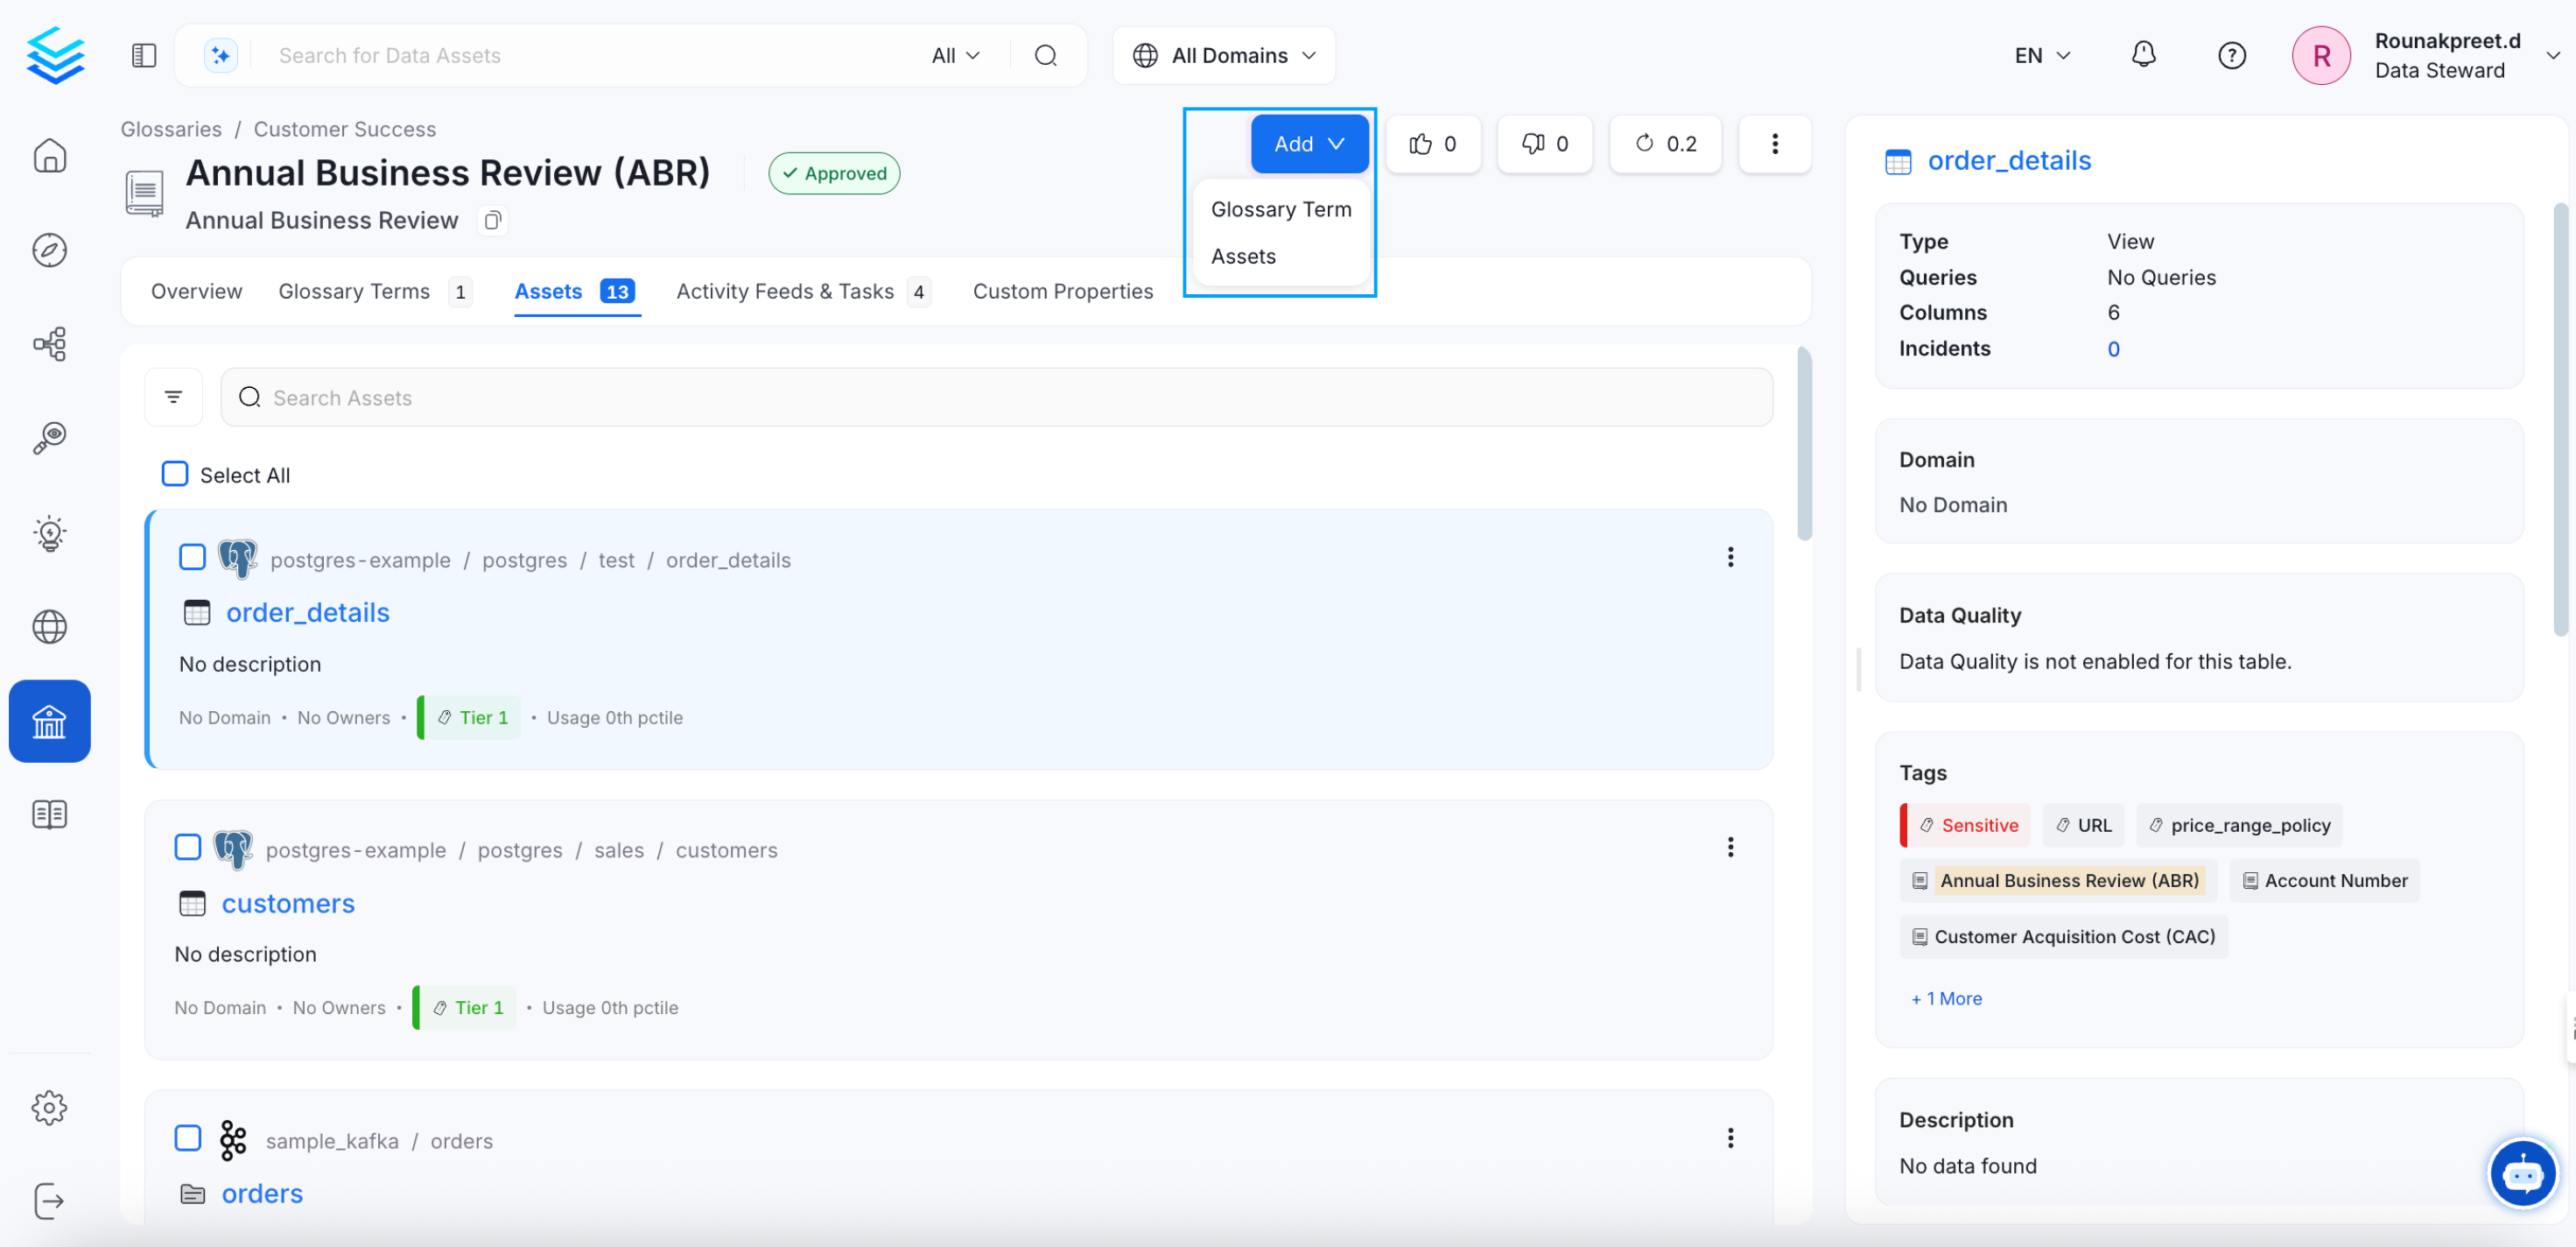
Task: Open the All search scope dropdown
Action: coord(955,55)
